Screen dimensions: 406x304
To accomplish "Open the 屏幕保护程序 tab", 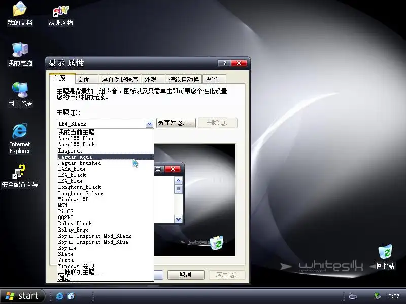I will (x=120, y=79).
